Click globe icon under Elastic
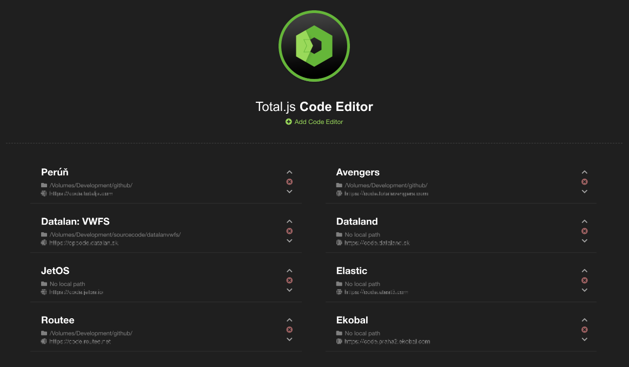The width and height of the screenshot is (629, 367). coord(339,292)
